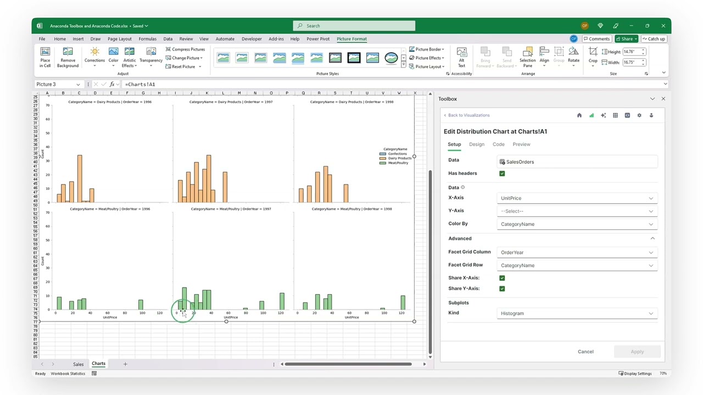The image size is (703, 395).
Task: Click the Share button
Action: pos(626,39)
